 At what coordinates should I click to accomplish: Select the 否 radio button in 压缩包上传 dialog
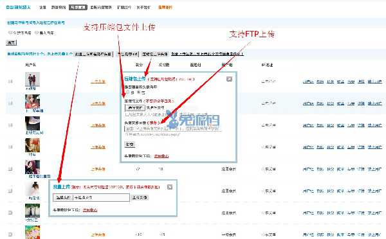coord(138,93)
